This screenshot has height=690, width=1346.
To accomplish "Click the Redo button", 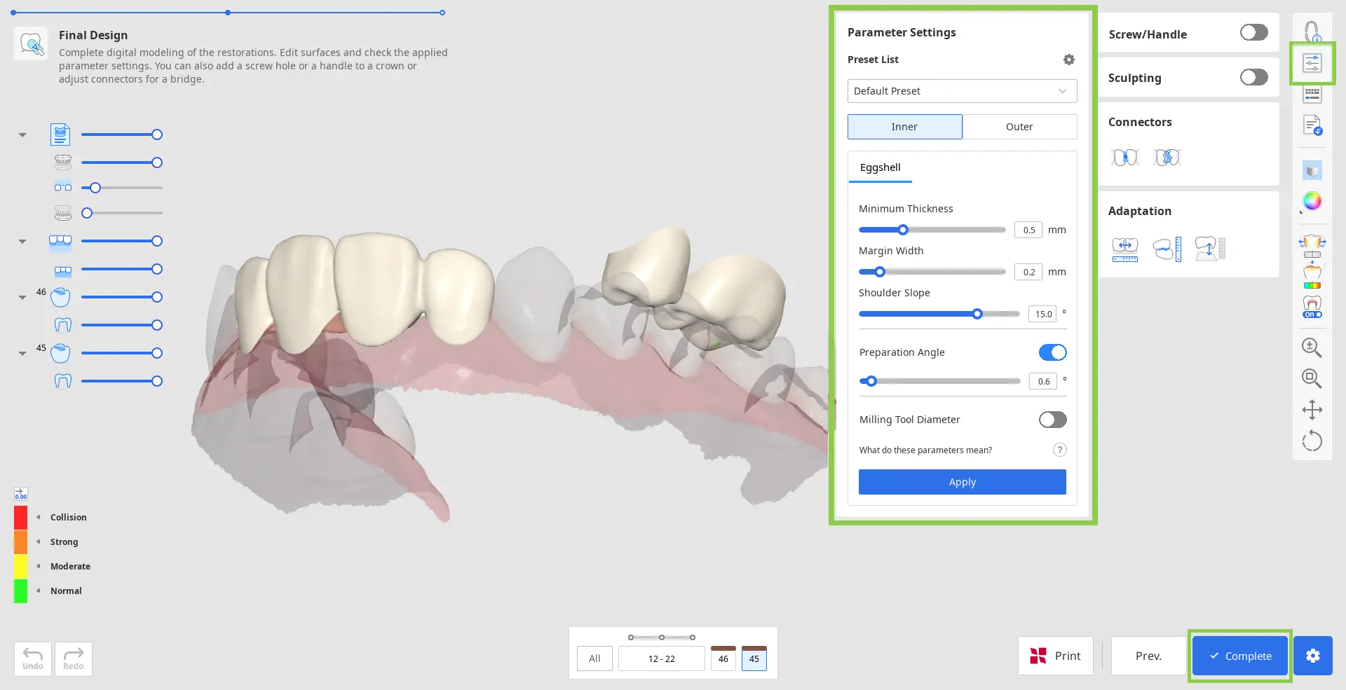I will click(x=73, y=658).
